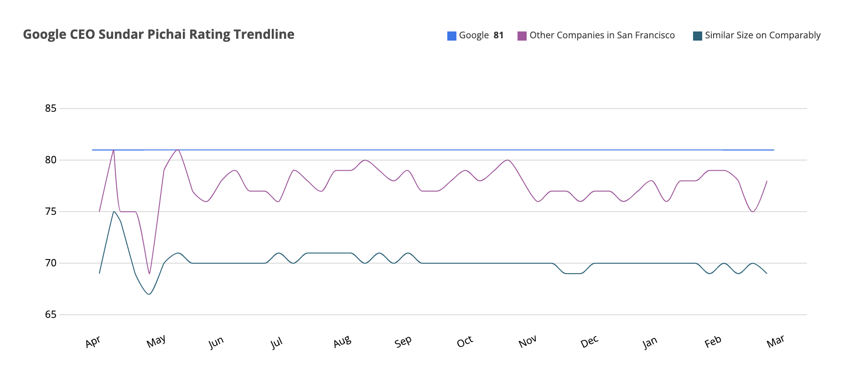The height and width of the screenshot is (374, 849).
Task: Select the Feb label on the x-axis
Action: (x=713, y=342)
